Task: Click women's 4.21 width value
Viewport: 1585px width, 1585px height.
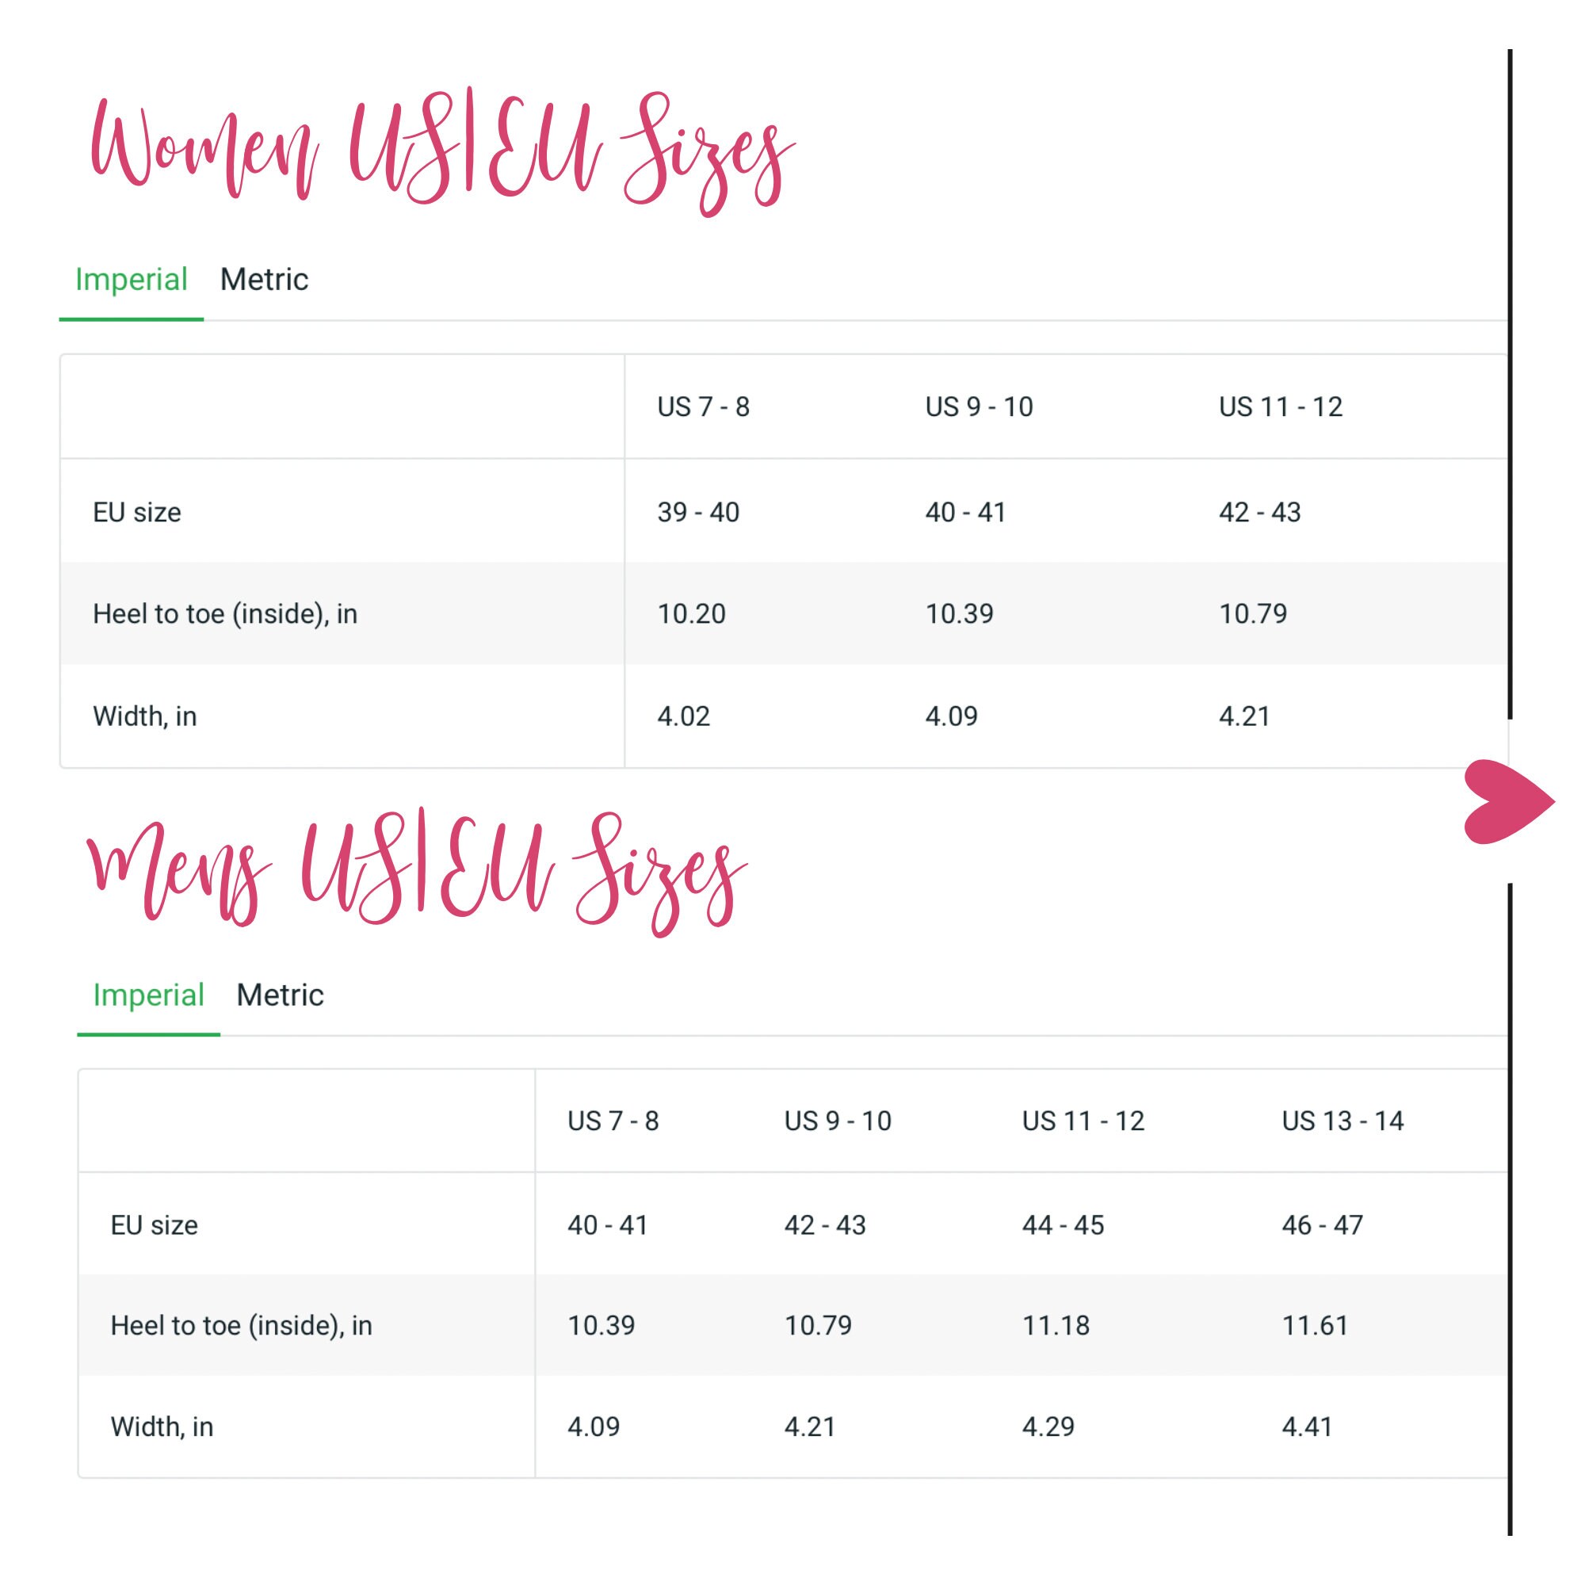Action: (x=1244, y=716)
